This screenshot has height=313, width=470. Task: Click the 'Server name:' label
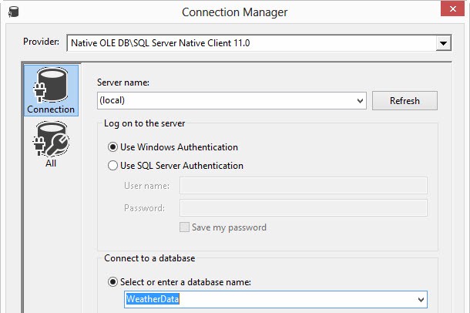click(123, 82)
